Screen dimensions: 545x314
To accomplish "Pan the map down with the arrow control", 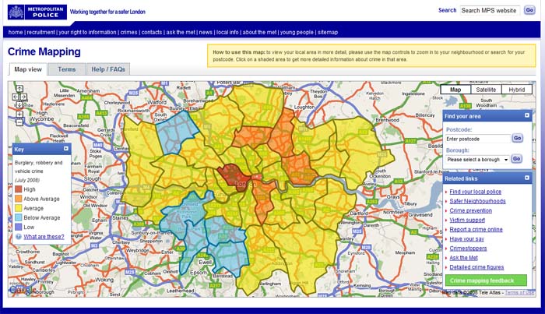I will coord(19,105).
